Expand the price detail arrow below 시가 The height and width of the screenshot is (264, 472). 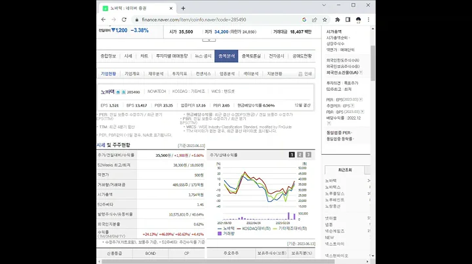[x=209, y=40]
